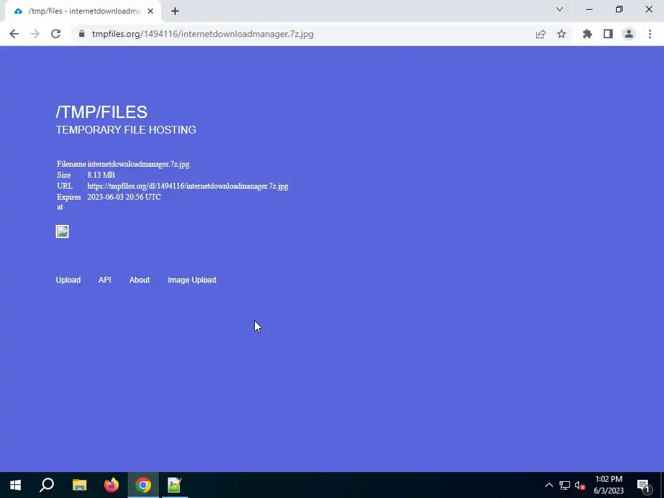Go back with the browser back arrow

(14, 34)
